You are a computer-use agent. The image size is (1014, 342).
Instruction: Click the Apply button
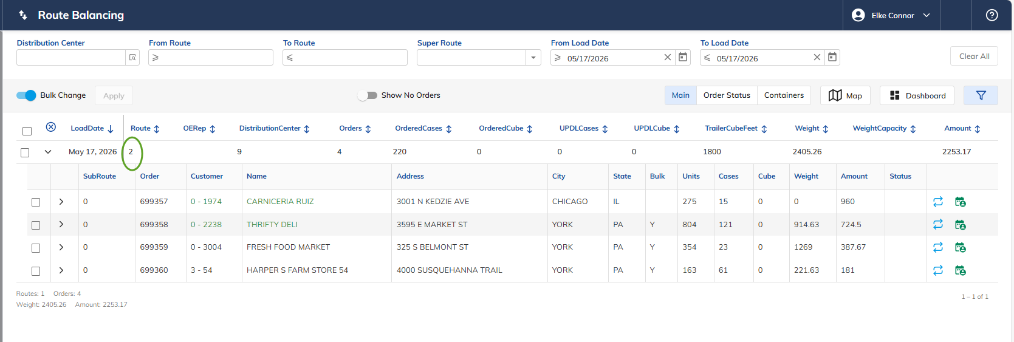(114, 95)
